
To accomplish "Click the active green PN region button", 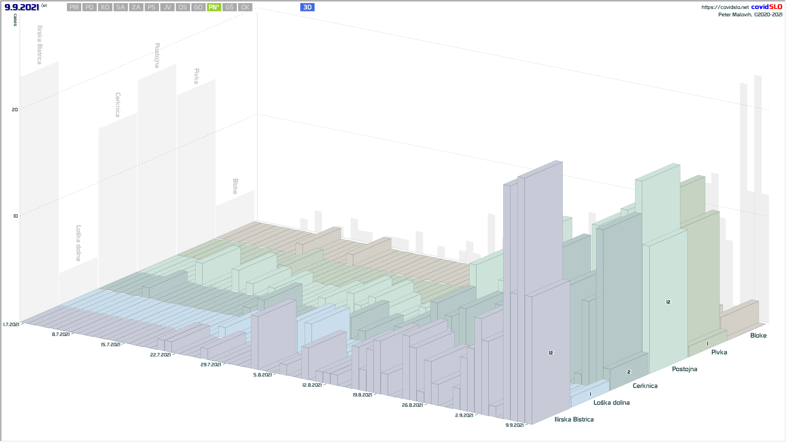I will click(214, 7).
